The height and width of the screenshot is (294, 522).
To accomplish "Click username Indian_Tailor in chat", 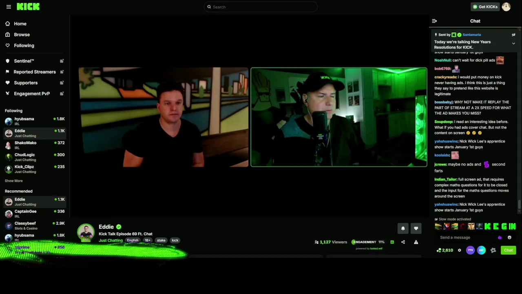I will click(445, 179).
